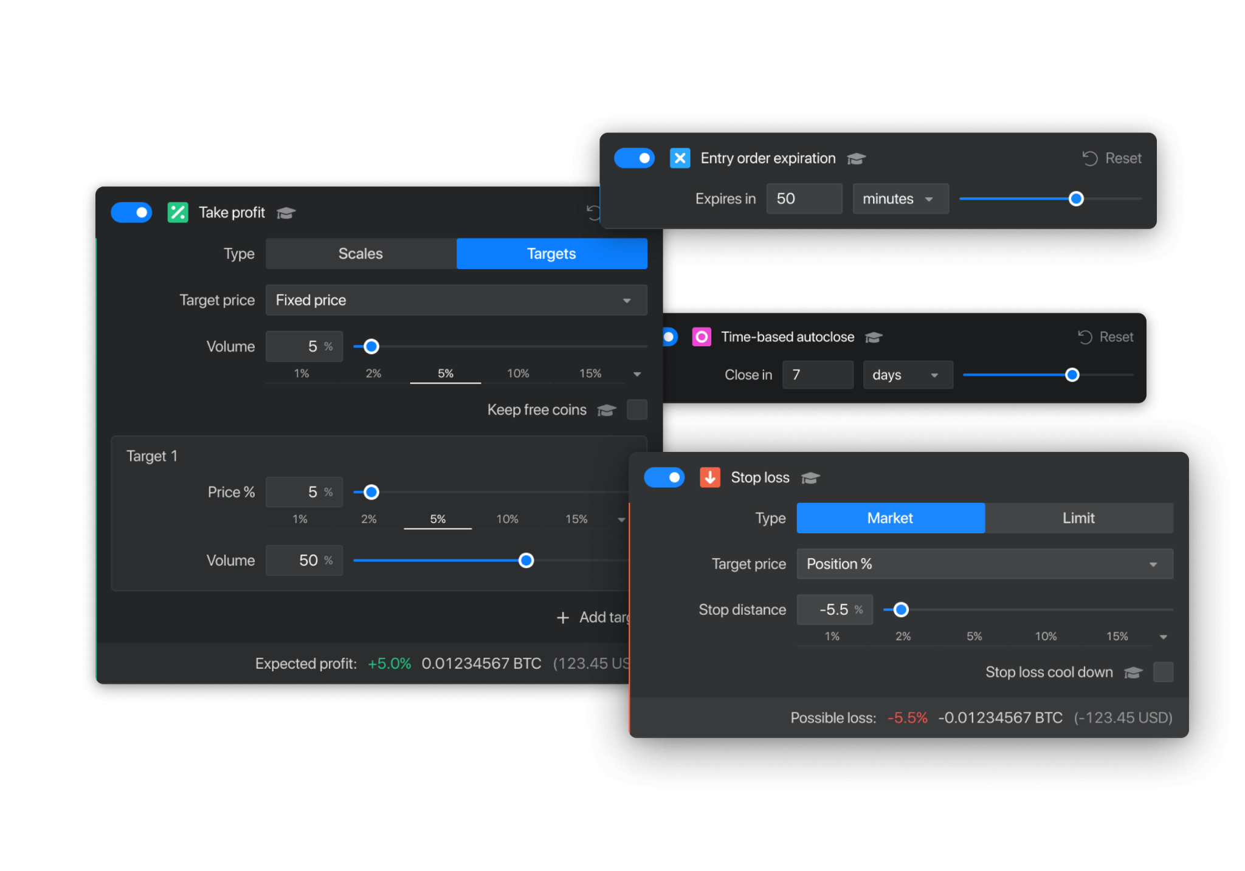Expand the minutes unit dropdown
This screenshot has width=1245, height=871.
tap(900, 199)
